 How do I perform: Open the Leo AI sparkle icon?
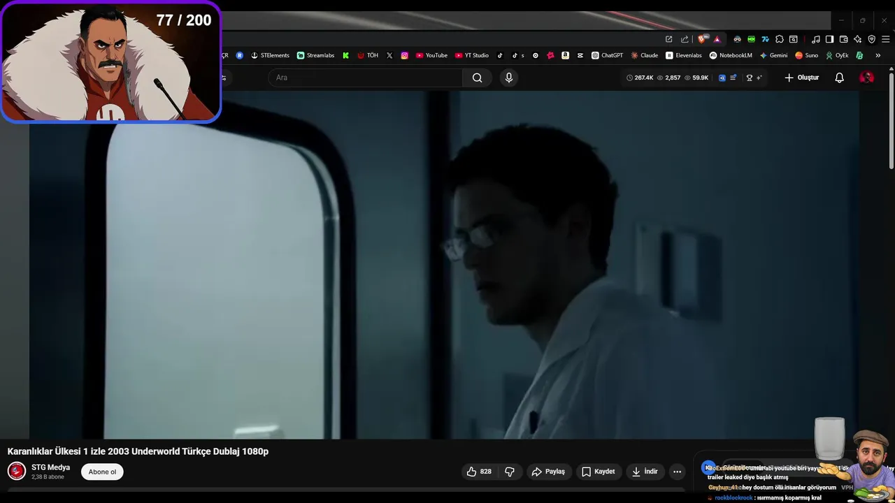tap(857, 39)
